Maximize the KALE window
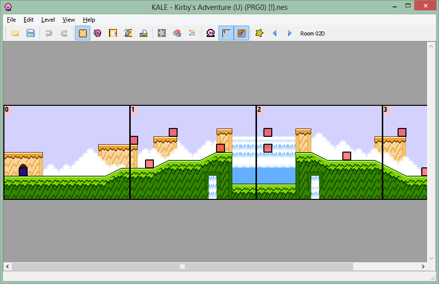 [x=407, y=6]
